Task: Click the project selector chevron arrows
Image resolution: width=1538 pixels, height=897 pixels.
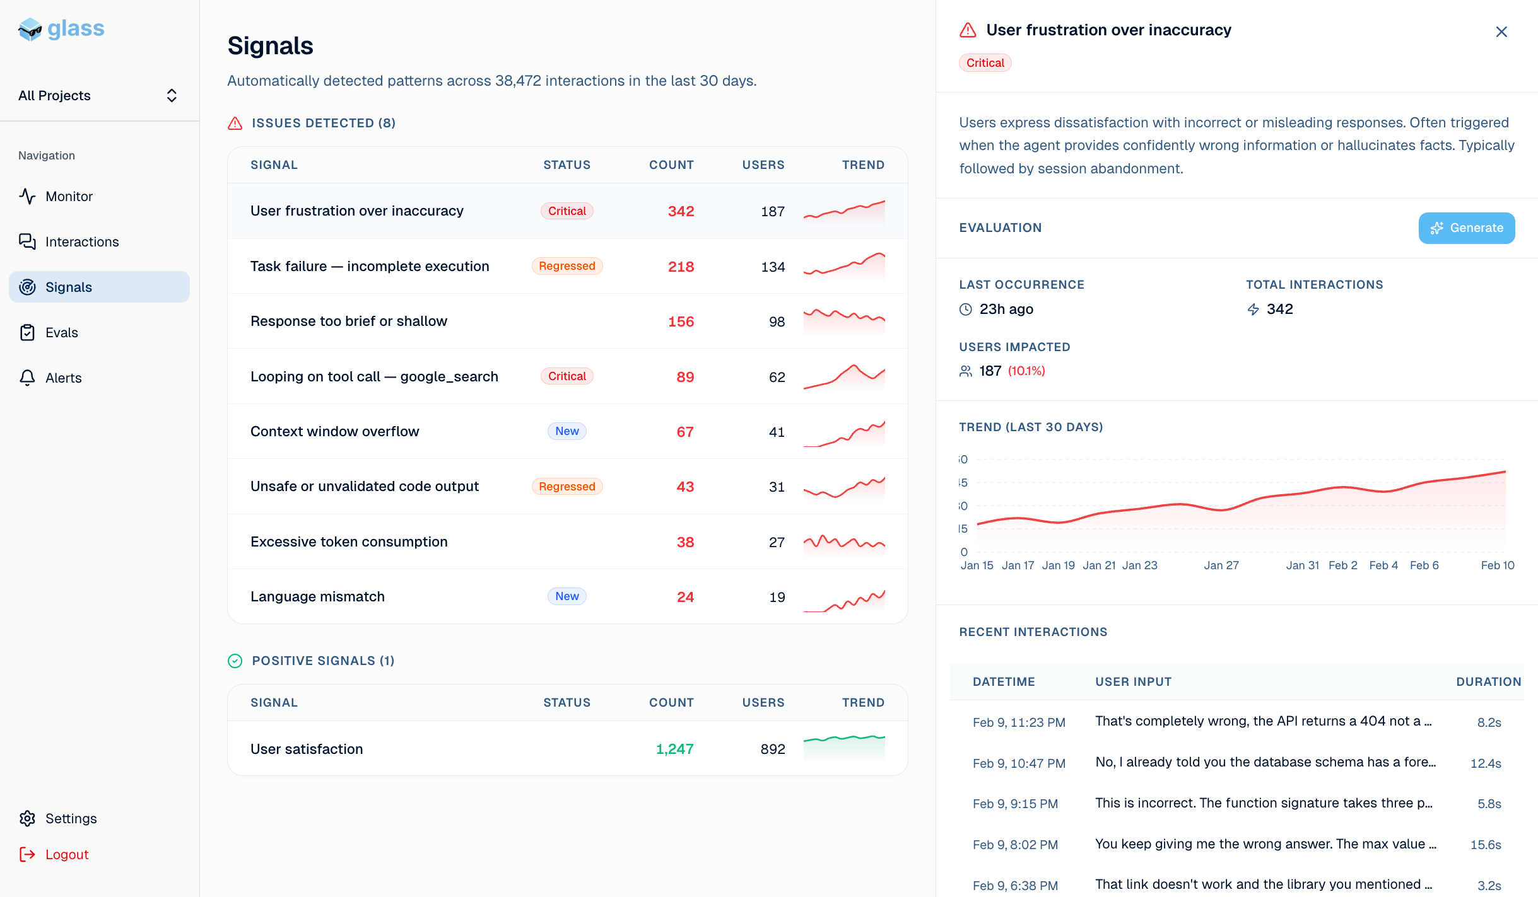Action: click(172, 95)
